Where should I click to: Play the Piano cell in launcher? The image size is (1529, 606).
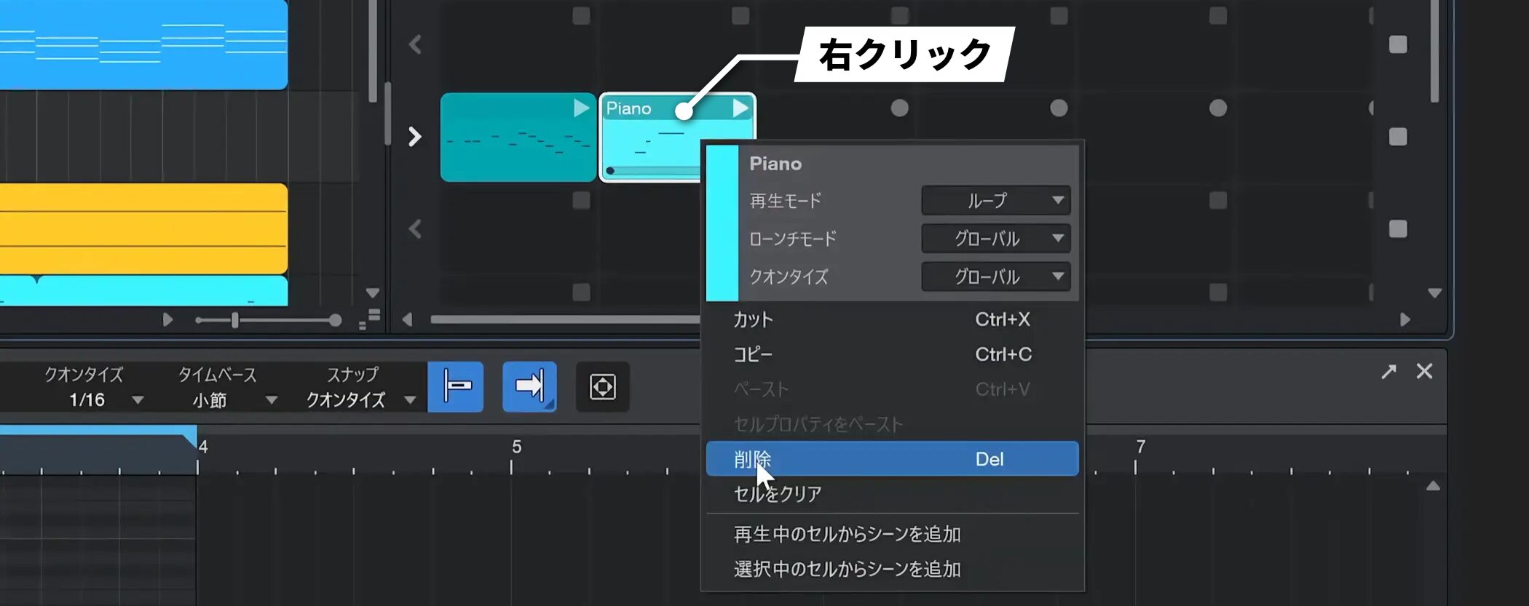(x=740, y=108)
